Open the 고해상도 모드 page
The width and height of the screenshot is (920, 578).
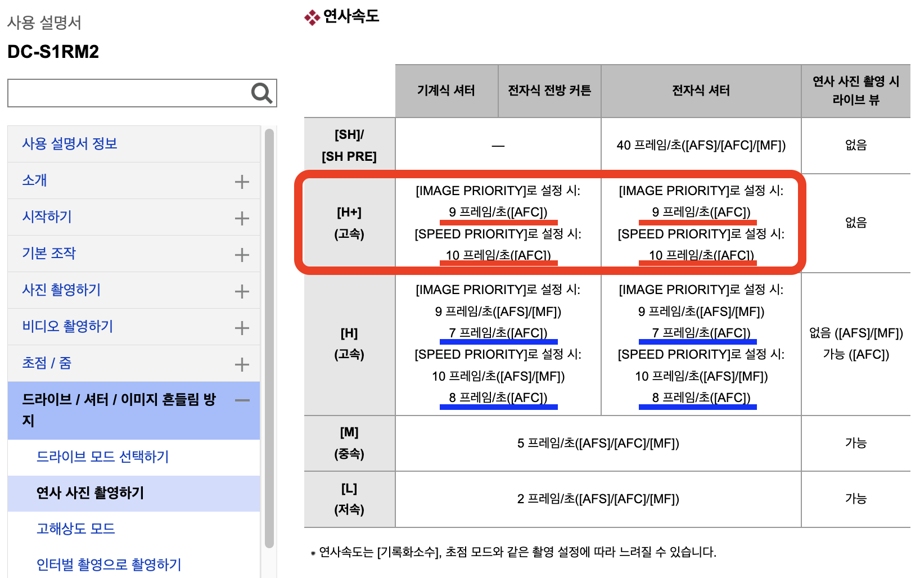75,529
